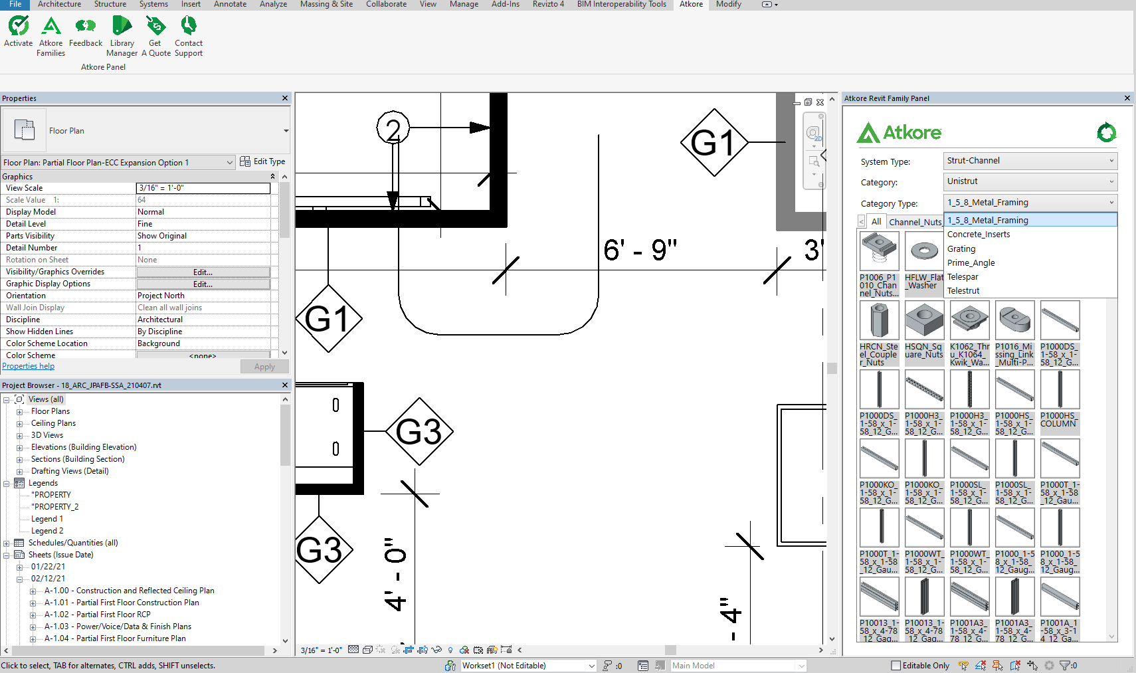Click Reveal Hidden Elements lightbulb
The image size is (1136, 673).
point(450,650)
